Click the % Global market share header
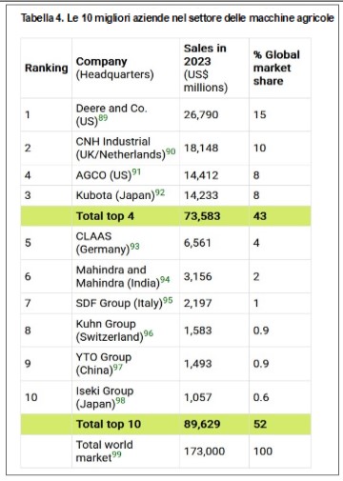This screenshot has height=481, width=343. (280, 68)
